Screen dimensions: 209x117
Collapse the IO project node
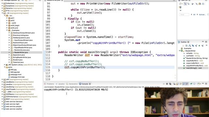(2, 13)
